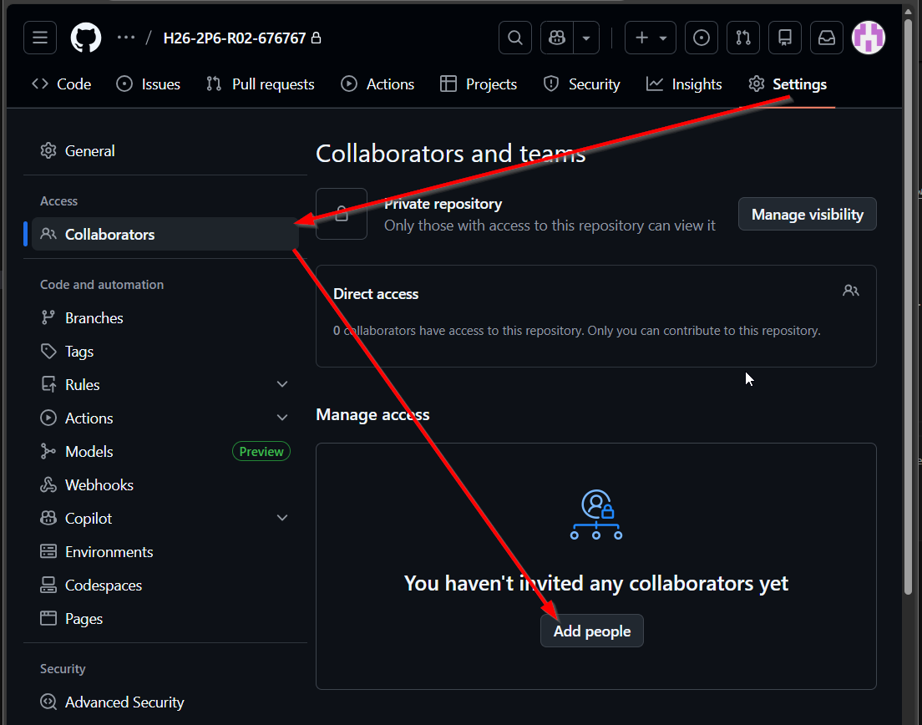Expand the Actions sidebar section

click(x=282, y=418)
